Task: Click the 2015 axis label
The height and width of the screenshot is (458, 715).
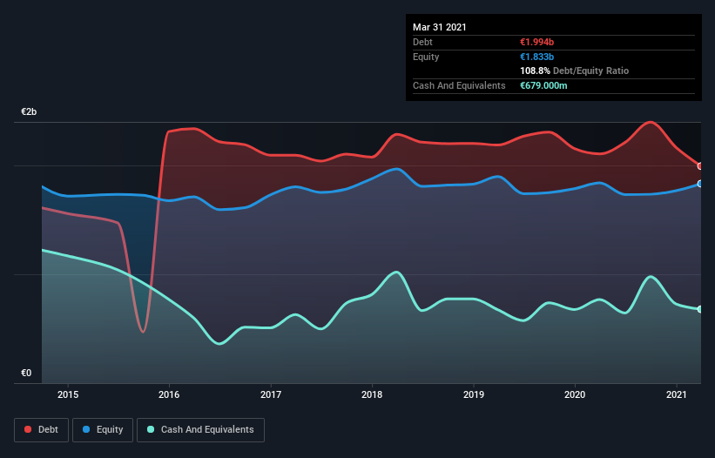Action: (x=68, y=394)
